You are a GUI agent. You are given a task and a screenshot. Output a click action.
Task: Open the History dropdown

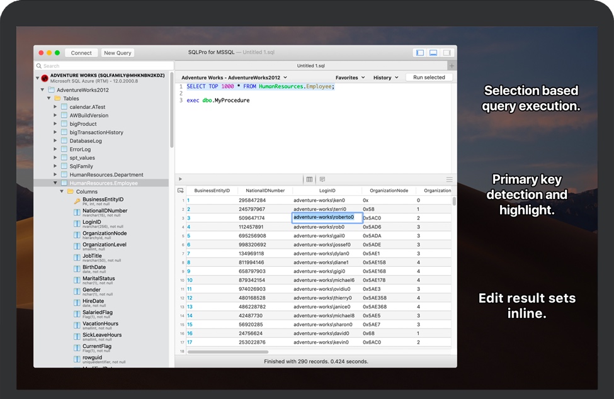[385, 77]
